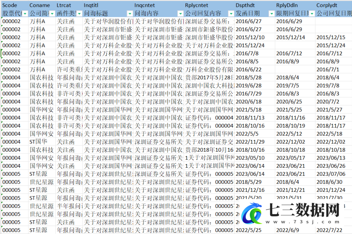Select date cell 2018/5/29
This screenshot has width=352, height=234.
pos(255,182)
